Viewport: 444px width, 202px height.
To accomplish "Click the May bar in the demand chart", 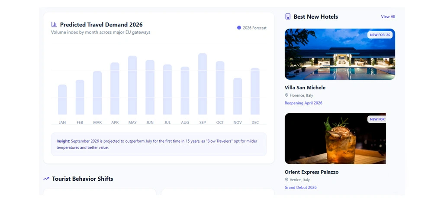I will pos(132,85).
